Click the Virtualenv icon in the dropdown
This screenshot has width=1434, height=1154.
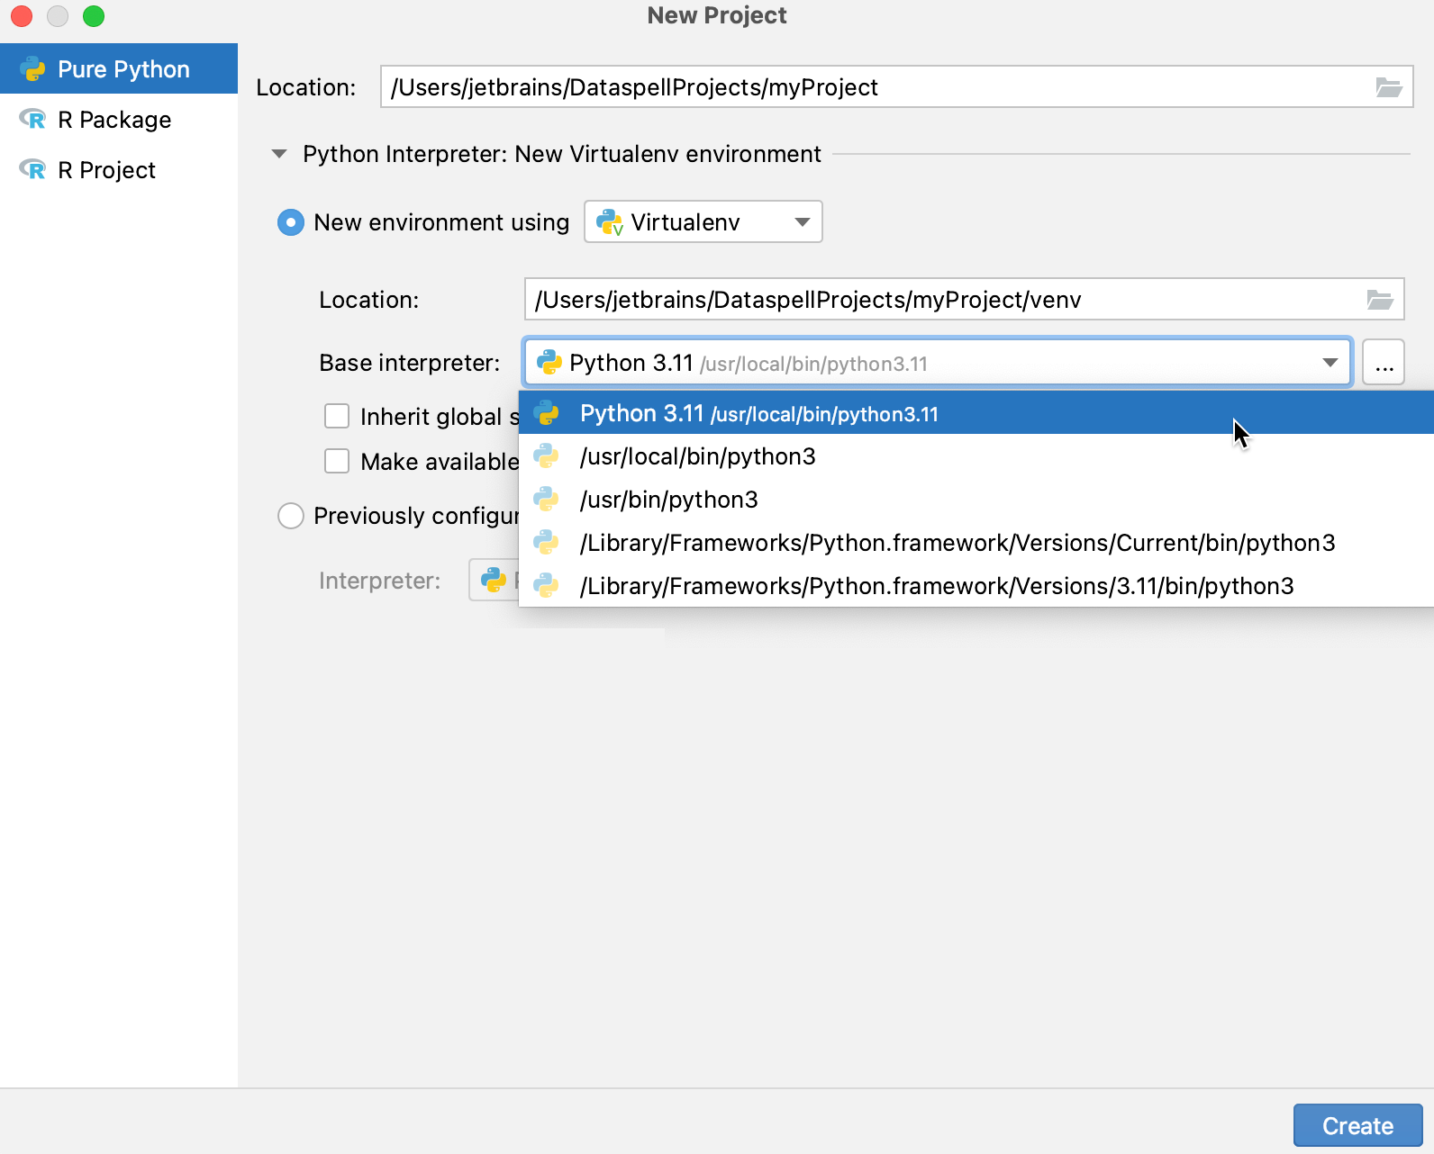pos(610,222)
